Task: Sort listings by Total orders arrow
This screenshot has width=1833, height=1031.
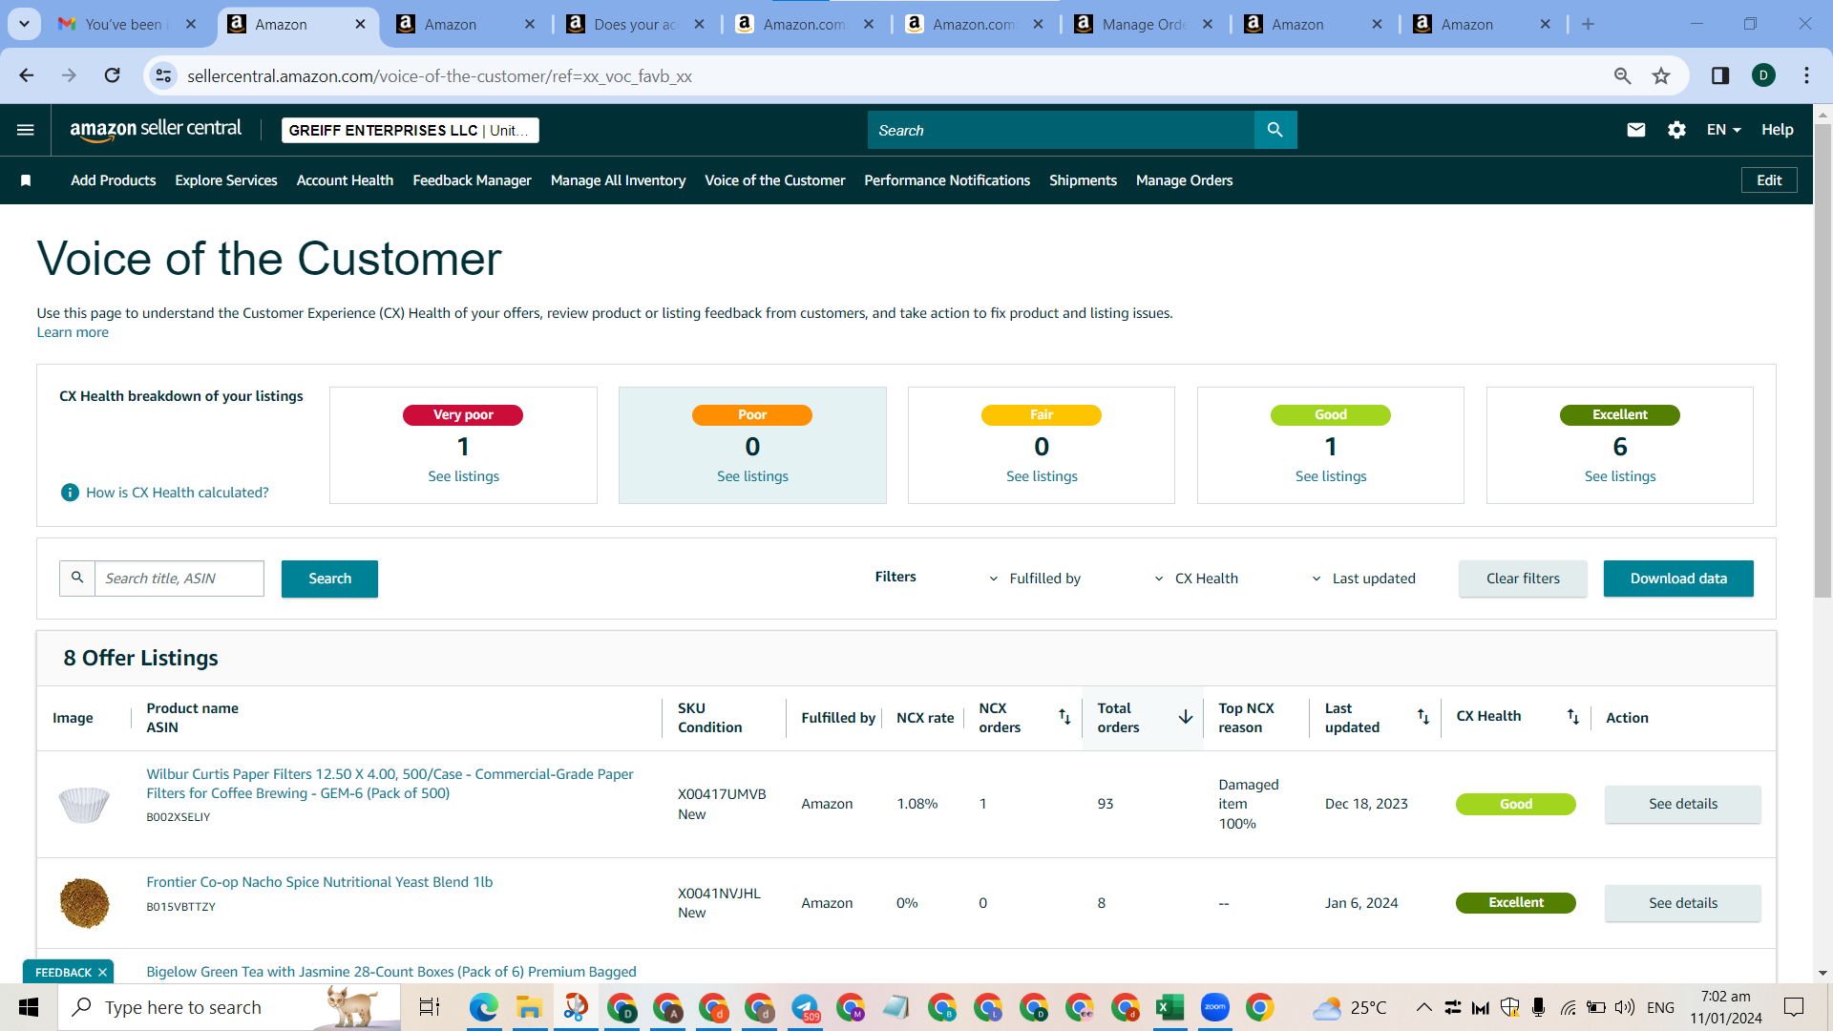Action: coord(1186,717)
